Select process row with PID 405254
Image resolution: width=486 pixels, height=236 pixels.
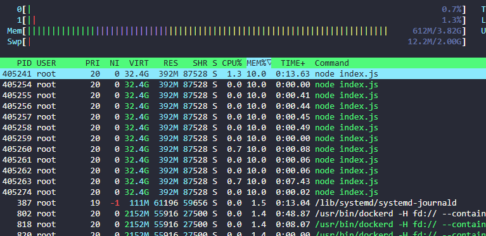243,85
